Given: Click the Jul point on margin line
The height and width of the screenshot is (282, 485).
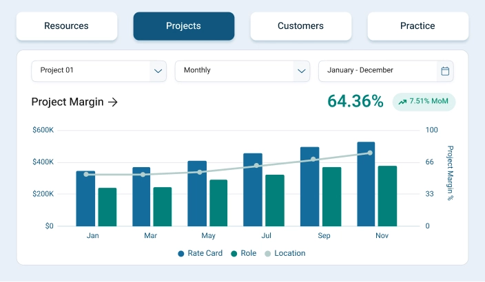Looking at the screenshot, I should [x=256, y=166].
